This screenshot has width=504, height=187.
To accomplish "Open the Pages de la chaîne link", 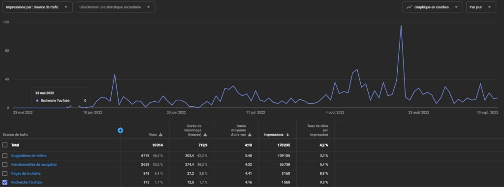I will tap(26, 174).
